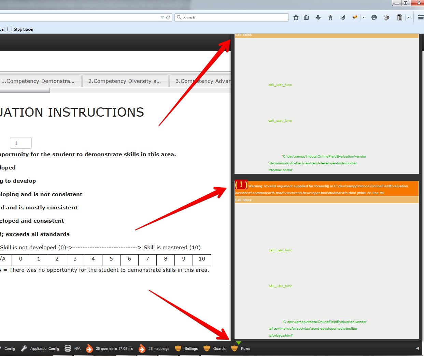Open 35 queries in 17.05 ms entry
This screenshot has height=356, width=424.
(114, 348)
